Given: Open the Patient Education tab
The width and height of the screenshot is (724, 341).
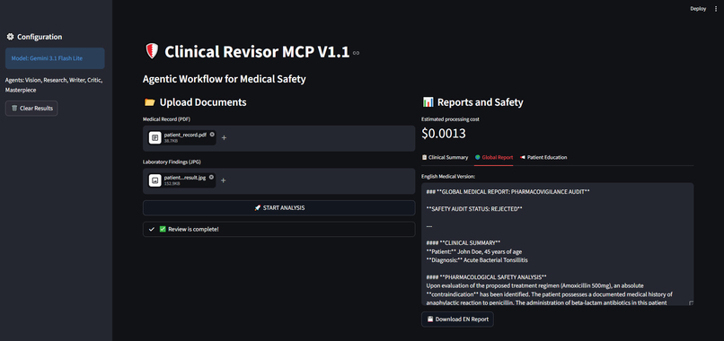Looking at the screenshot, I should (x=543, y=157).
